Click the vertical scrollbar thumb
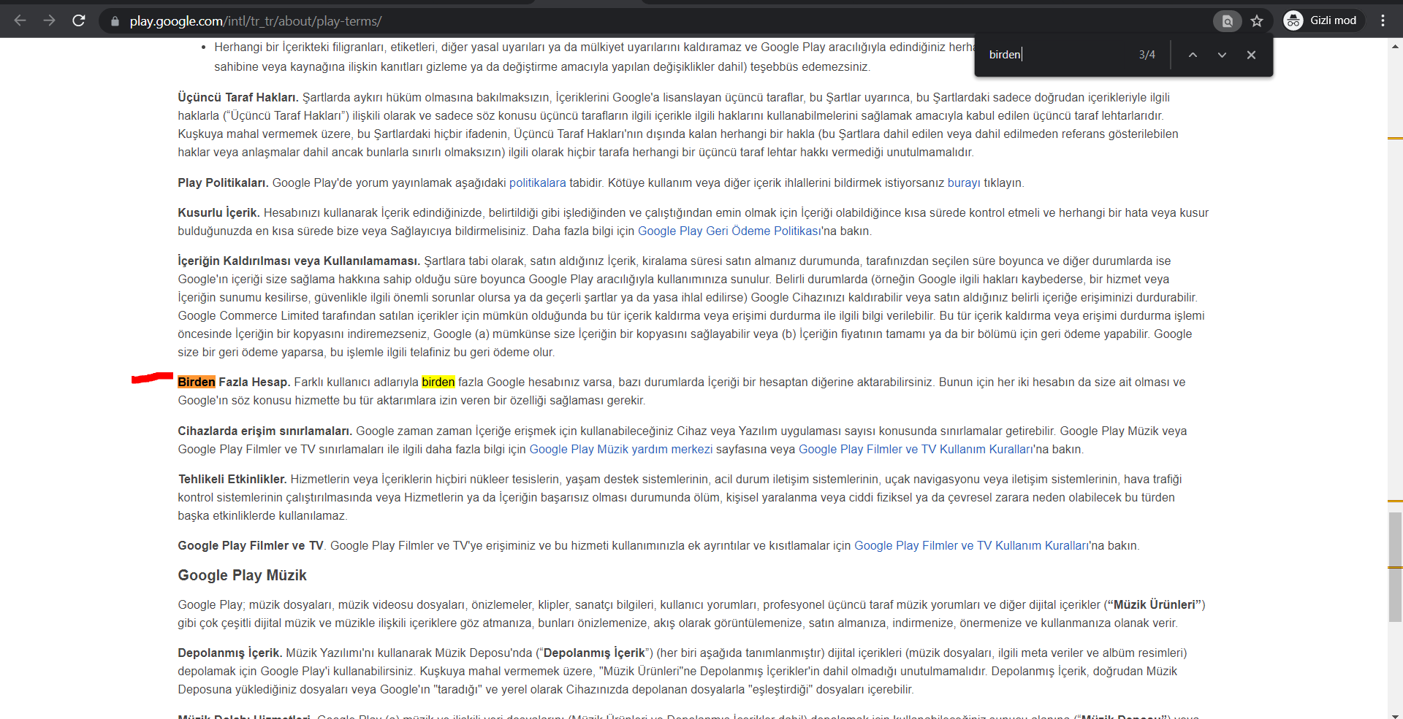The height and width of the screenshot is (719, 1403). [x=1395, y=567]
